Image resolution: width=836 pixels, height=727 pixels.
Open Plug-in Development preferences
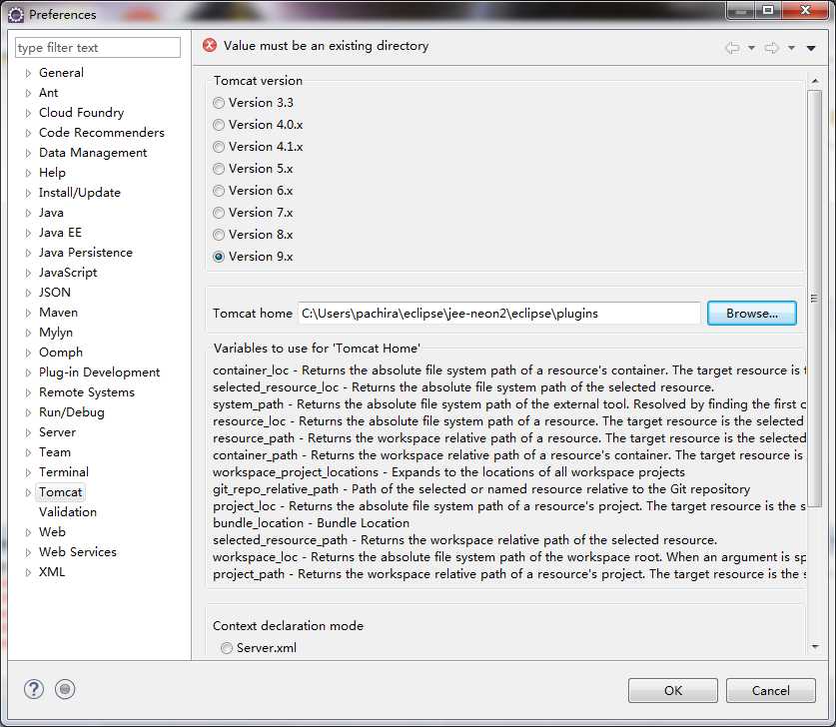99,372
